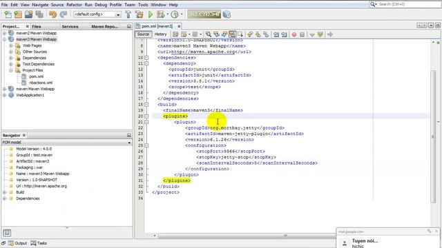Click Find Previous Occurrence icon
Image resolution: width=442 pixels, height=248 pixels.
pos(216,34)
